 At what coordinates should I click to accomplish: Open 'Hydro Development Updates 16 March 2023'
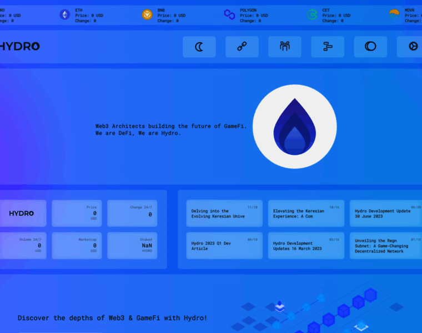coord(306,245)
